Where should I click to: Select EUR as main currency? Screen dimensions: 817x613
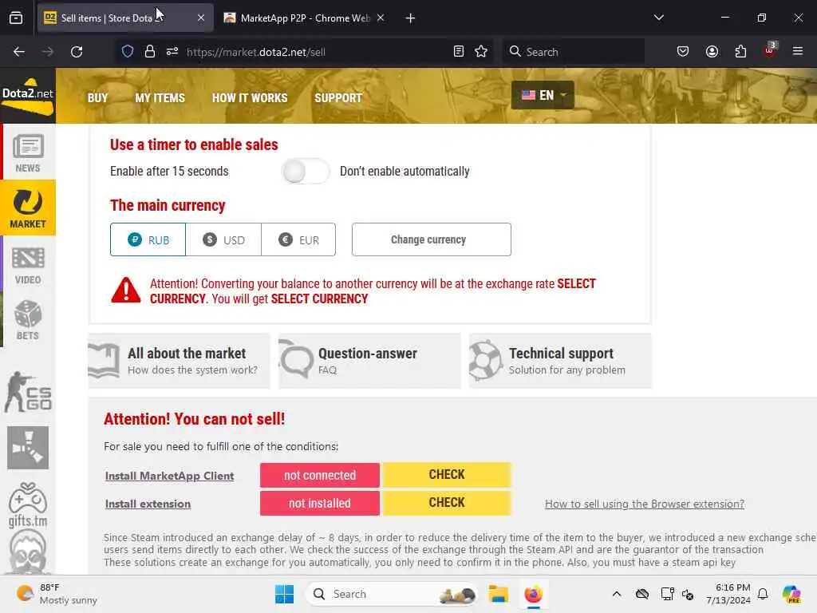298,239
